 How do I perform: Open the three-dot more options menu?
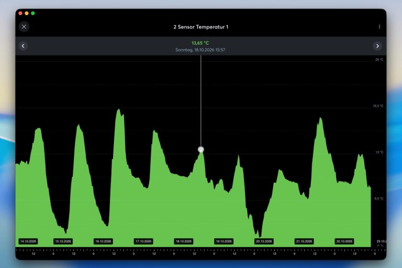379,27
